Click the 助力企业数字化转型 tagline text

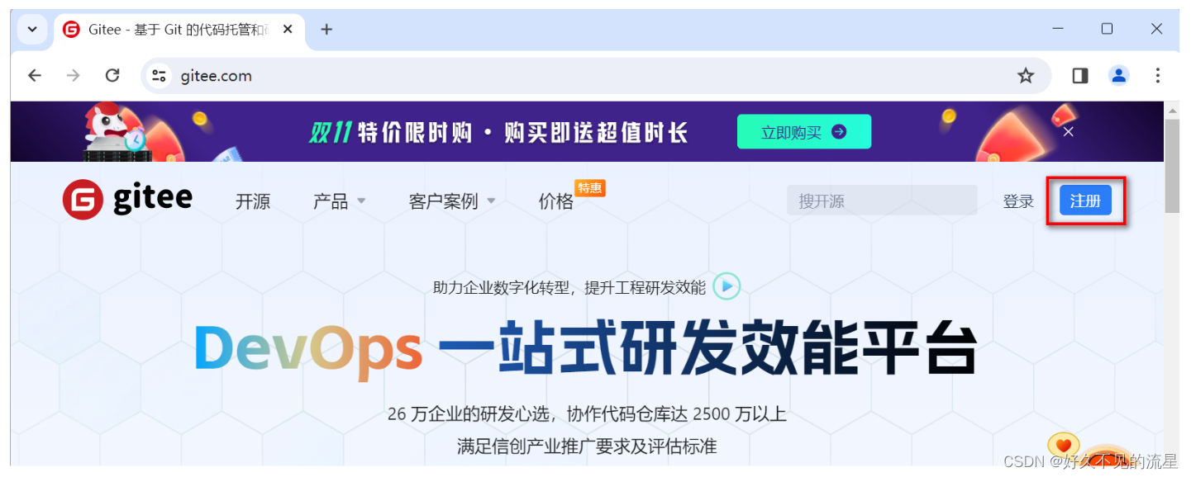(569, 287)
